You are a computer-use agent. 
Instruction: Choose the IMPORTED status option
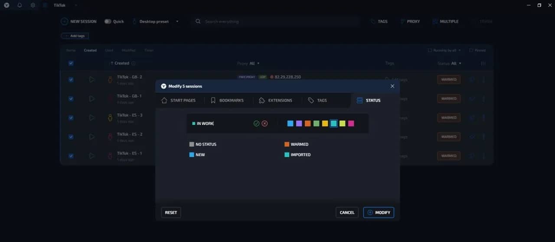(297, 155)
